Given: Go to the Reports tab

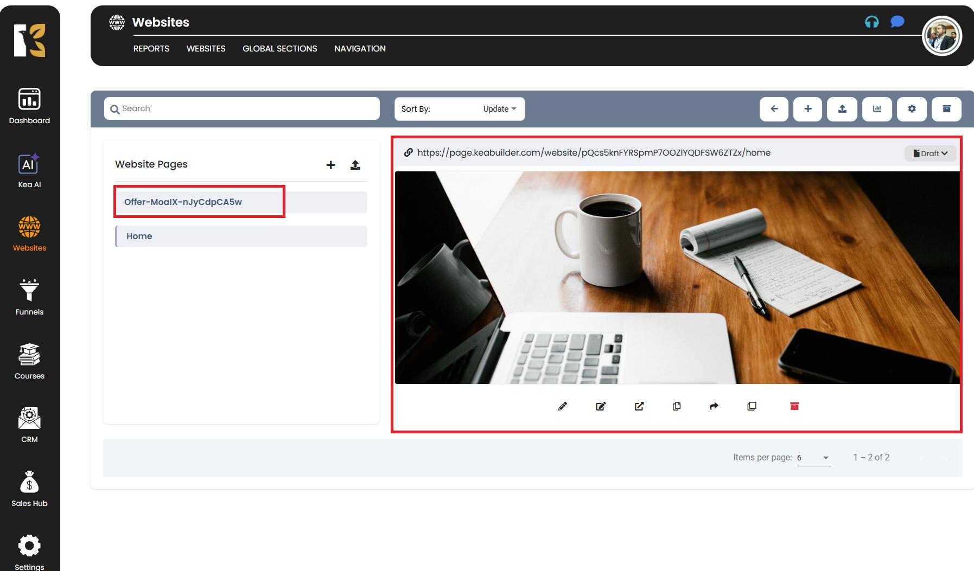Looking at the screenshot, I should 151,49.
